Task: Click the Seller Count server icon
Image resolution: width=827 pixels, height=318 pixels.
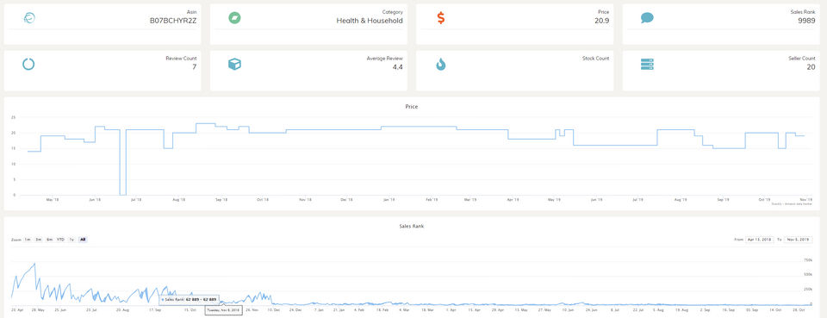Action: 647,65
